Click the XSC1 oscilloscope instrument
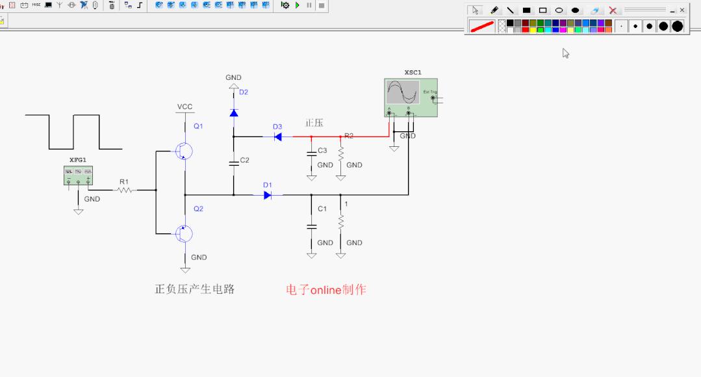The image size is (701, 377). click(411, 97)
